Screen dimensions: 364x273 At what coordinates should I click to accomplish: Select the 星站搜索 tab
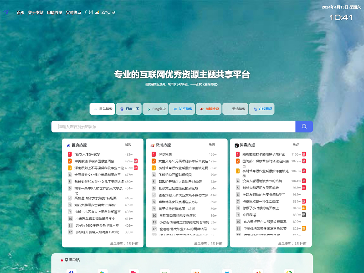click(x=102, y=109)
